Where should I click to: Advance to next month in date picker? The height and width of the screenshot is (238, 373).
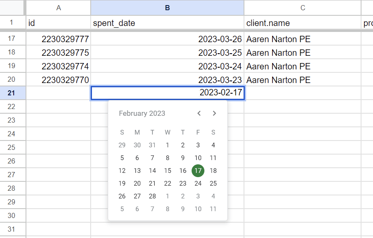pyautogui.click(x=214, y=113)
